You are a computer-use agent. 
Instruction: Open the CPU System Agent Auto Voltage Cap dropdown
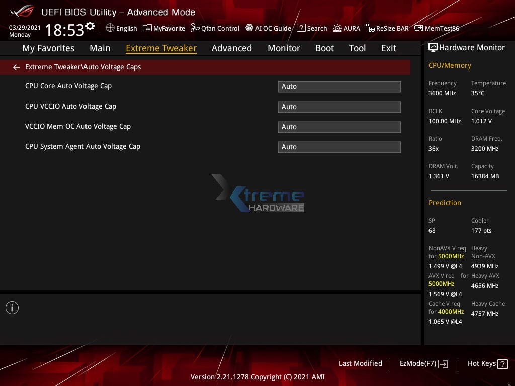(x=339, y=147)
